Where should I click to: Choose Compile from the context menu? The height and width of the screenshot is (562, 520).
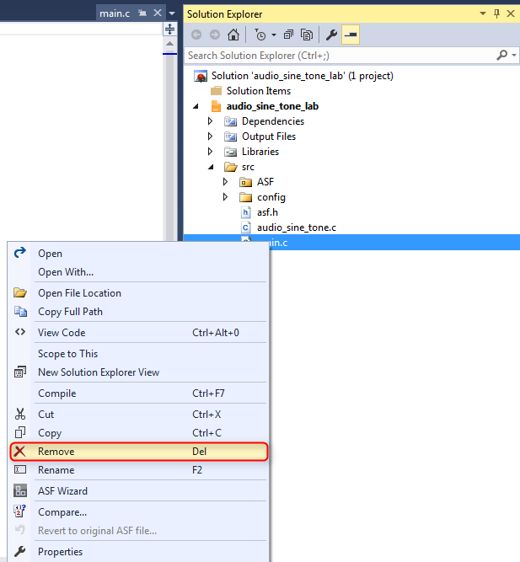(57, 393)
